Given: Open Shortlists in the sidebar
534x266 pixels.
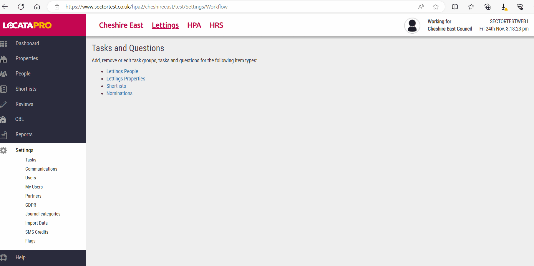Looking at the screenshot, I should [x=26, y=89].
